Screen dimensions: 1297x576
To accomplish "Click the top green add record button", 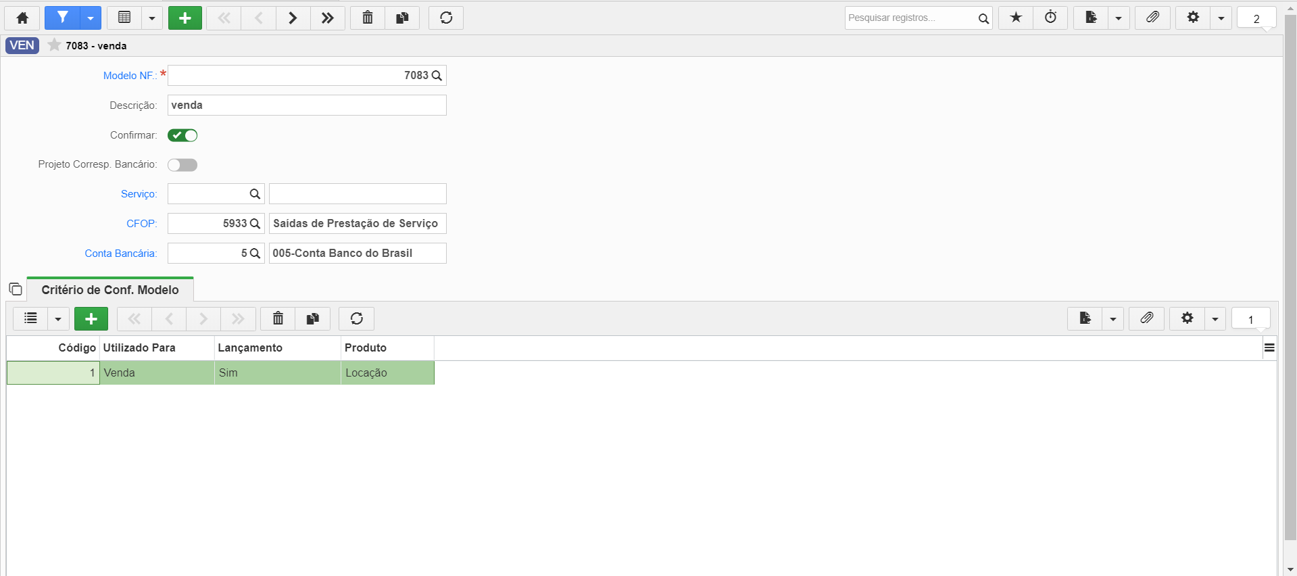I will [185, 18].
